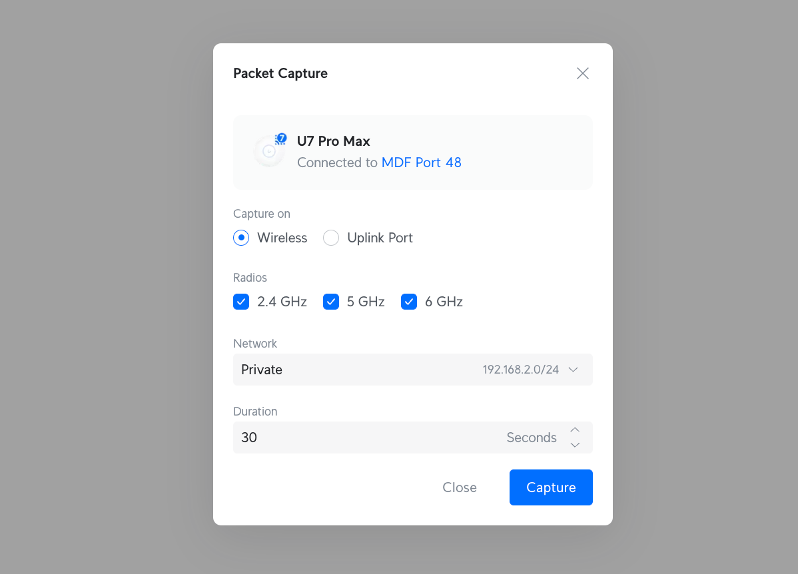Click the WiFi 7 badge on device icon
798x574 pixels.
tap(281, 139)
